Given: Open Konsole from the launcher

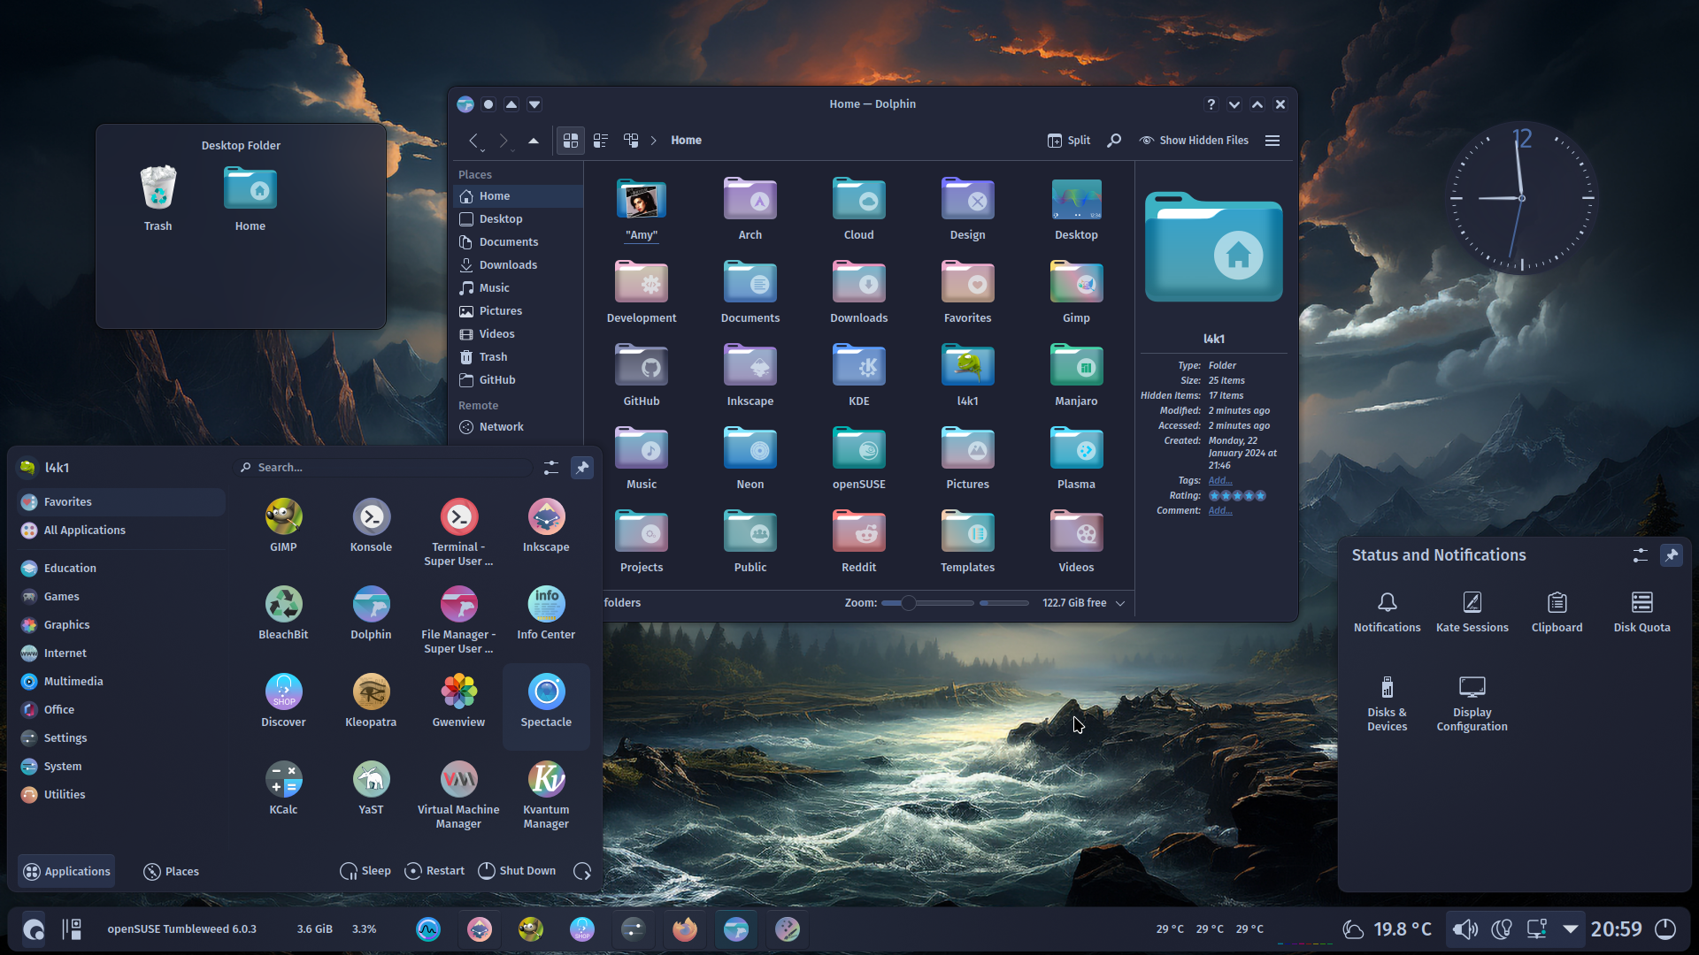Looking at the screenshot, I should (x=371, y=525).
